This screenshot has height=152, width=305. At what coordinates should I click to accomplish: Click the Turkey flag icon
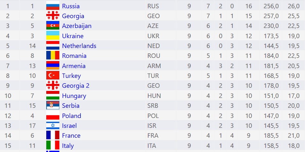53,75
